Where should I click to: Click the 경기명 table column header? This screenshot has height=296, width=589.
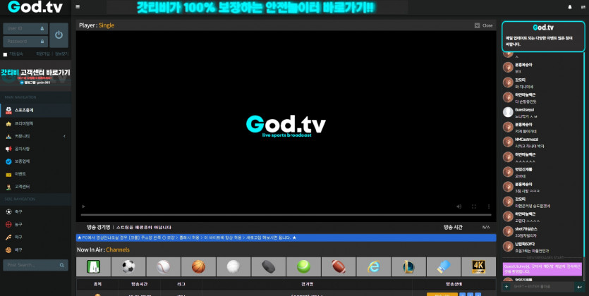pyautogui.click(x=307, y=284)
